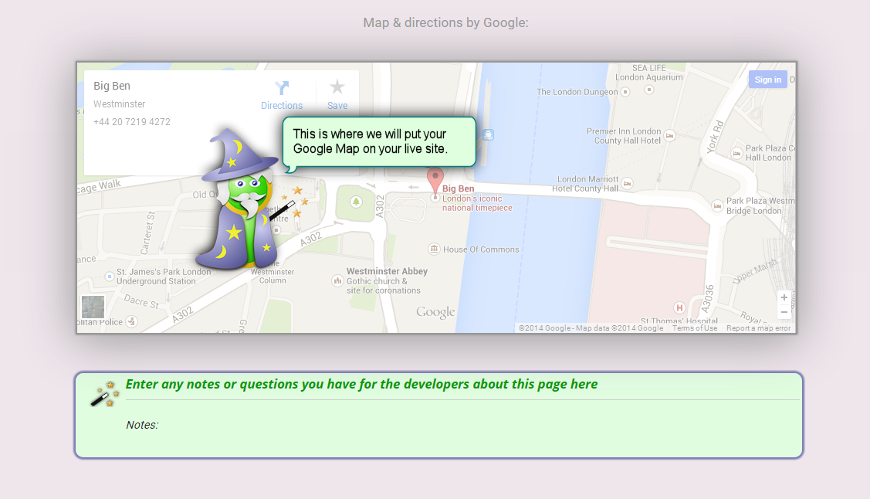Click the St. James's Park station icon
The height and width of the screenshot is (499, 870).
tap(107, 277)
